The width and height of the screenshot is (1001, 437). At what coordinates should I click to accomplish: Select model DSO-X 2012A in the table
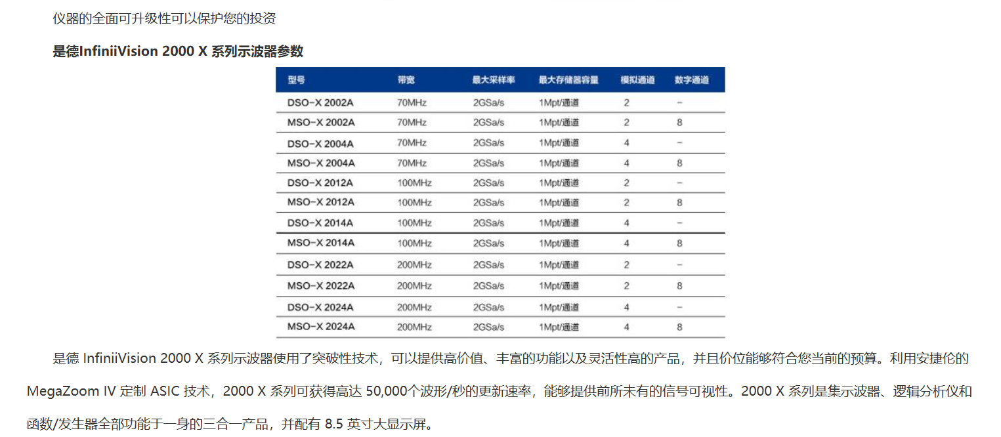point(321,182)
